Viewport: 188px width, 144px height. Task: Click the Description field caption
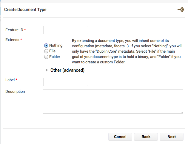[15, 92]
